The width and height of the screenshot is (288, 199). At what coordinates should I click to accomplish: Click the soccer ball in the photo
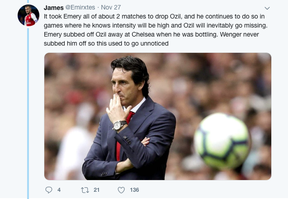[x=221, y=141]
